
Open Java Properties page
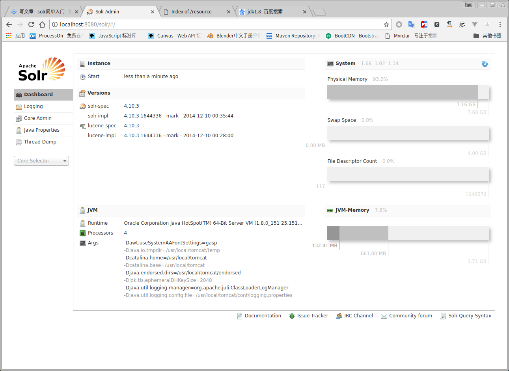43,130
